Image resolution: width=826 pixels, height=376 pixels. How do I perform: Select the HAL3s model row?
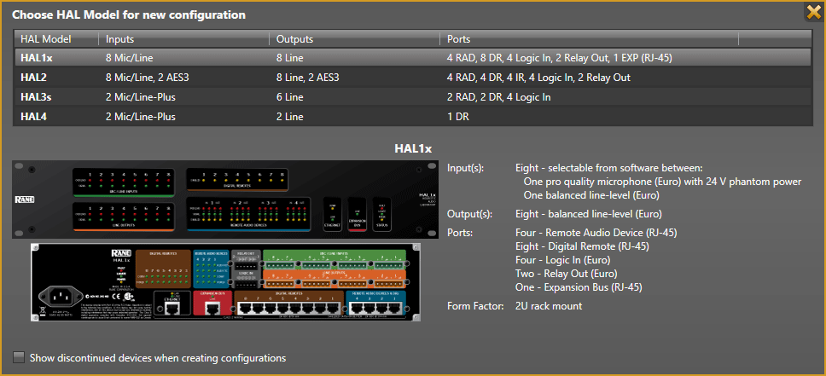pyautogui.click(x=412, y=97)
